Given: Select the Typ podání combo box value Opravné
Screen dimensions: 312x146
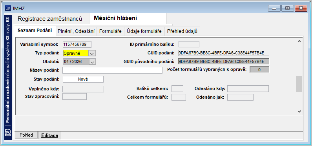Looking at the screenshot, I should [76, 54].
